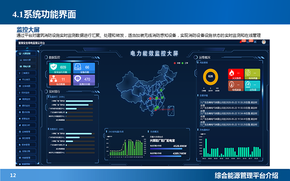Screen dimensions: 290x181
Task: Click the progress bar under 4528.69KW
Action: [166, 149]
